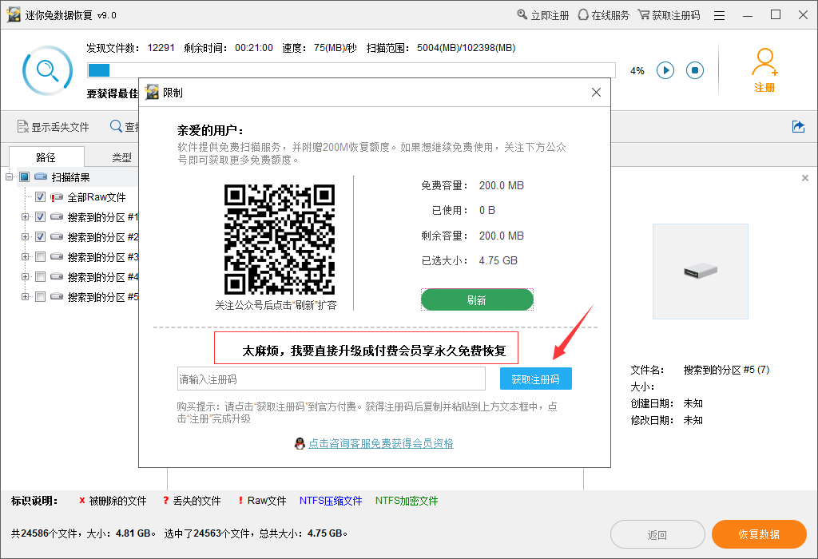Check 搜索到的分区 #5 checkbox
Image resolution: width=818 pixels, height=559 pixels.
(40, 297)
